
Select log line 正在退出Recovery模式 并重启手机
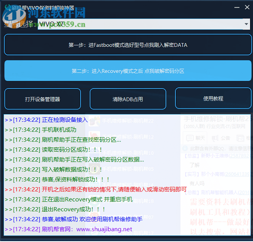69,199
